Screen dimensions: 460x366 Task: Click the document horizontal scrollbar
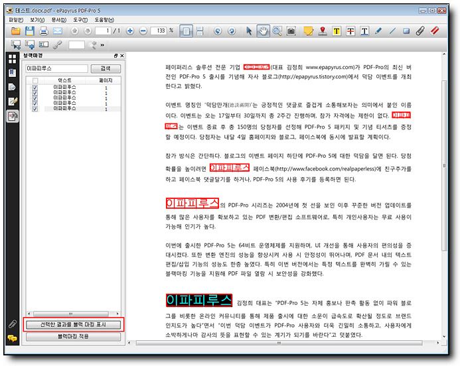(x=279, y=343)
